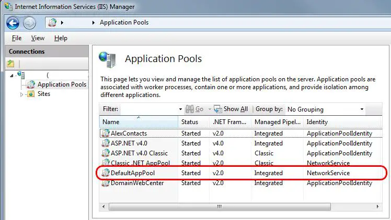The image size is (391, 220).
Task: Click the breadcrumb arrow before Application Pools
Action: pyautogui.click(x=93, y=22)
